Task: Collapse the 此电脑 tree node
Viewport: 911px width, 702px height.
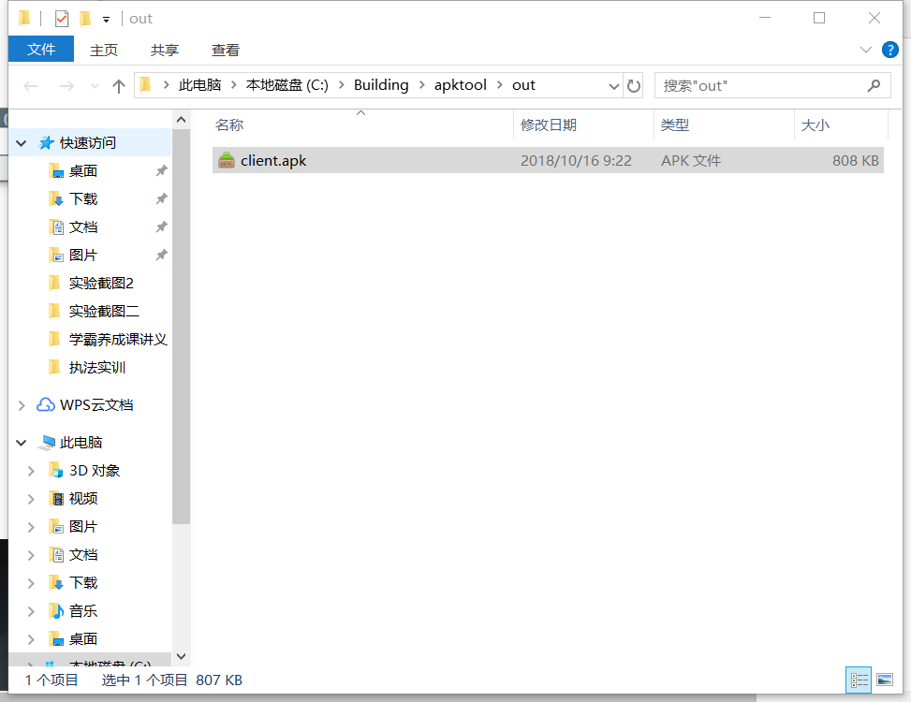Action: coord(22,443)
